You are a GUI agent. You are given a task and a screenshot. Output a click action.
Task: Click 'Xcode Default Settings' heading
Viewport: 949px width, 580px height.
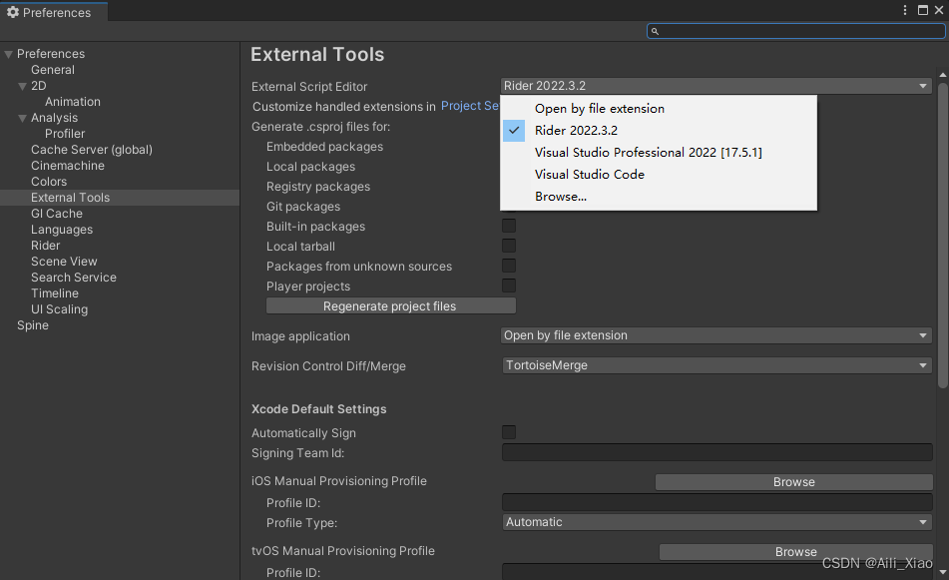pyautogui.click(x=319, y=409)
